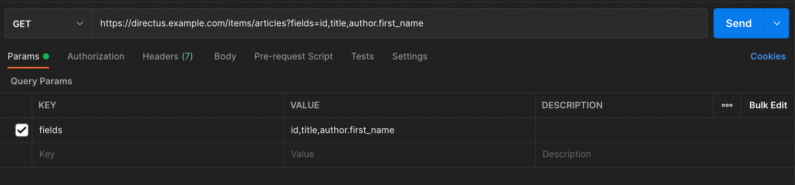Viewport: 795px width, 185px height.
Task: Open the three-dot column options icon
Action: pos(727,105)
